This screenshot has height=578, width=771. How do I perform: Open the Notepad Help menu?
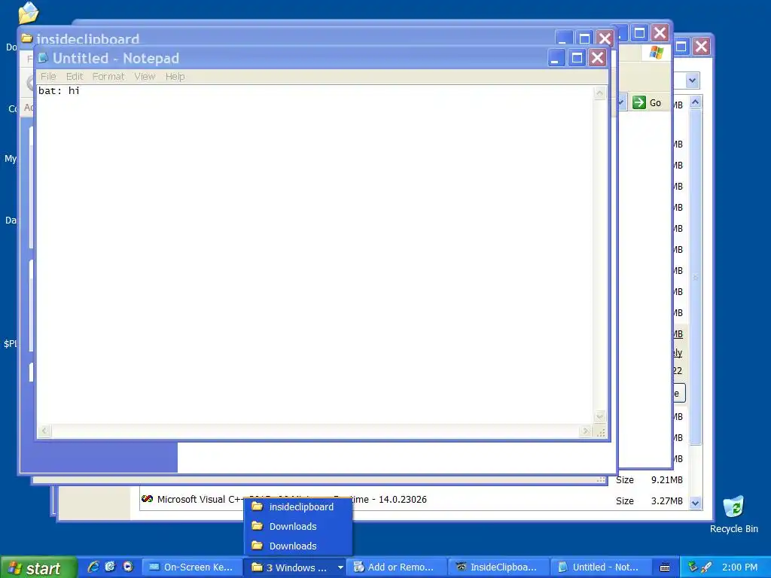[175, 77]
